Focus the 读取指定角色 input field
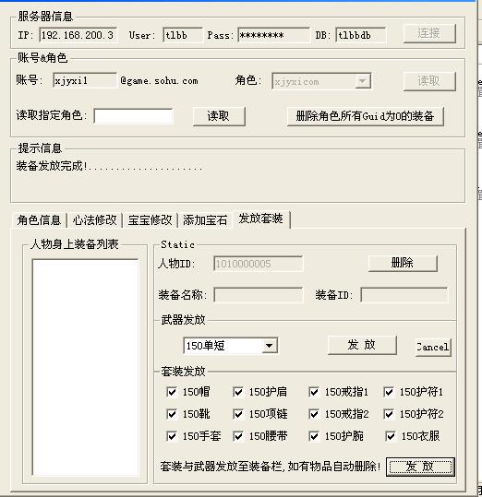 pyautogui.click(x=133, y=116)
